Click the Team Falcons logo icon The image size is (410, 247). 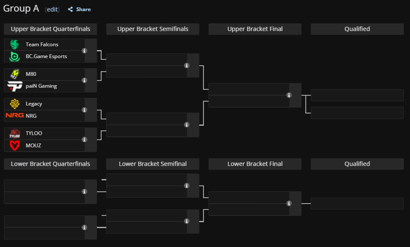coord(15,44)
